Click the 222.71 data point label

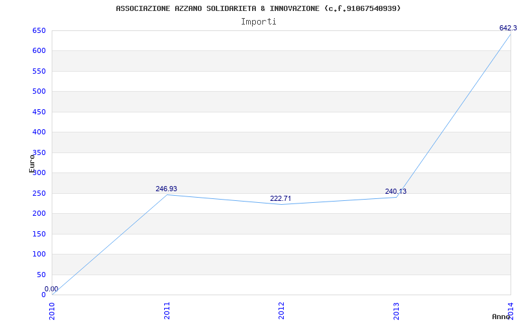(x=280, y=199)
